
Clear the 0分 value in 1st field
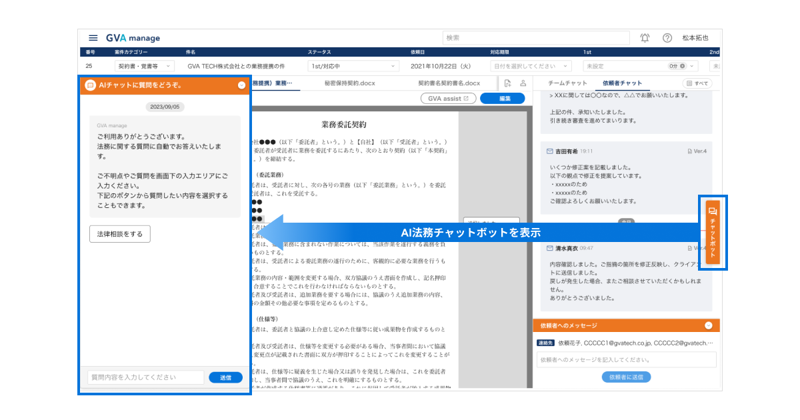coord(682,66)
